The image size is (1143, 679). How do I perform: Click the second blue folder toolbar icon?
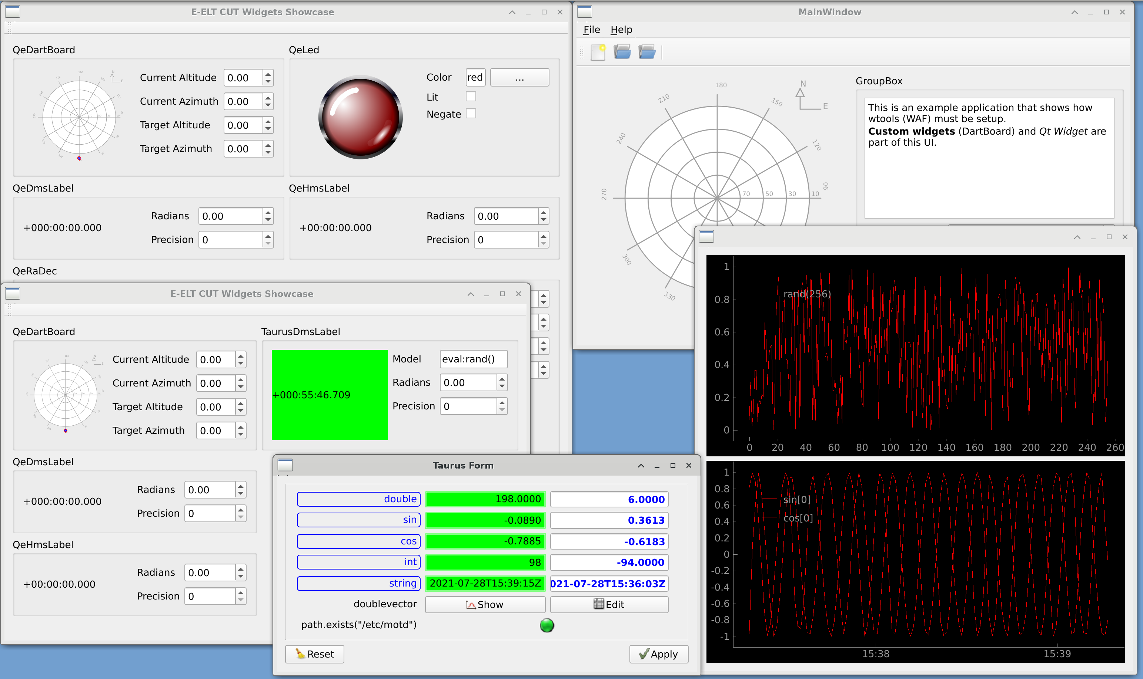(x=646, y=52)
